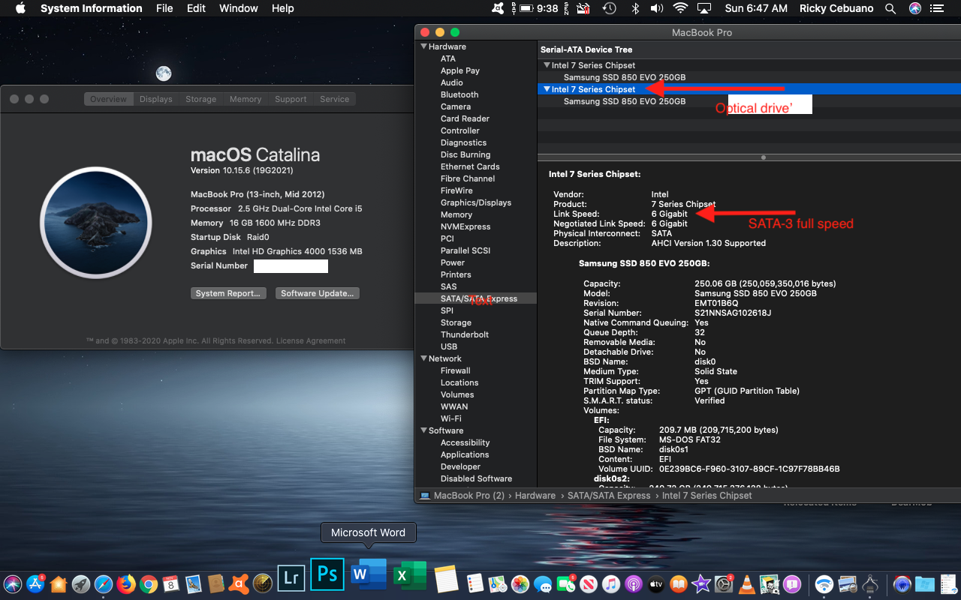961x600 pixels.
Task: Open Safari compass icon in Dock
Action: point(103,584)
